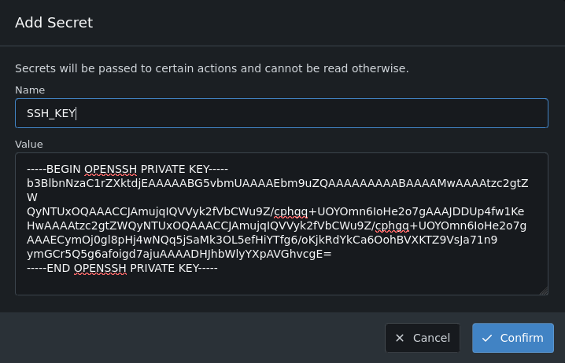Click the "Name" field label
Image resolution: width=565 pixels, height=363 pixels.
30,90
